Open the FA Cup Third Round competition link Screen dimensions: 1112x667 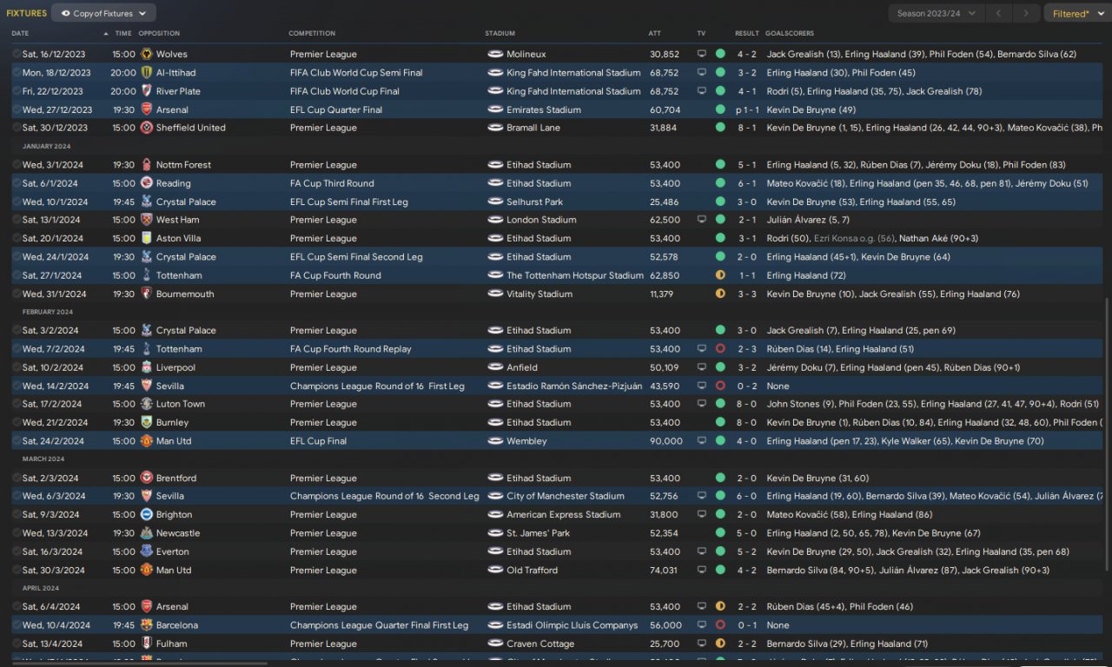pyautogui.click(x=332, y=183)
